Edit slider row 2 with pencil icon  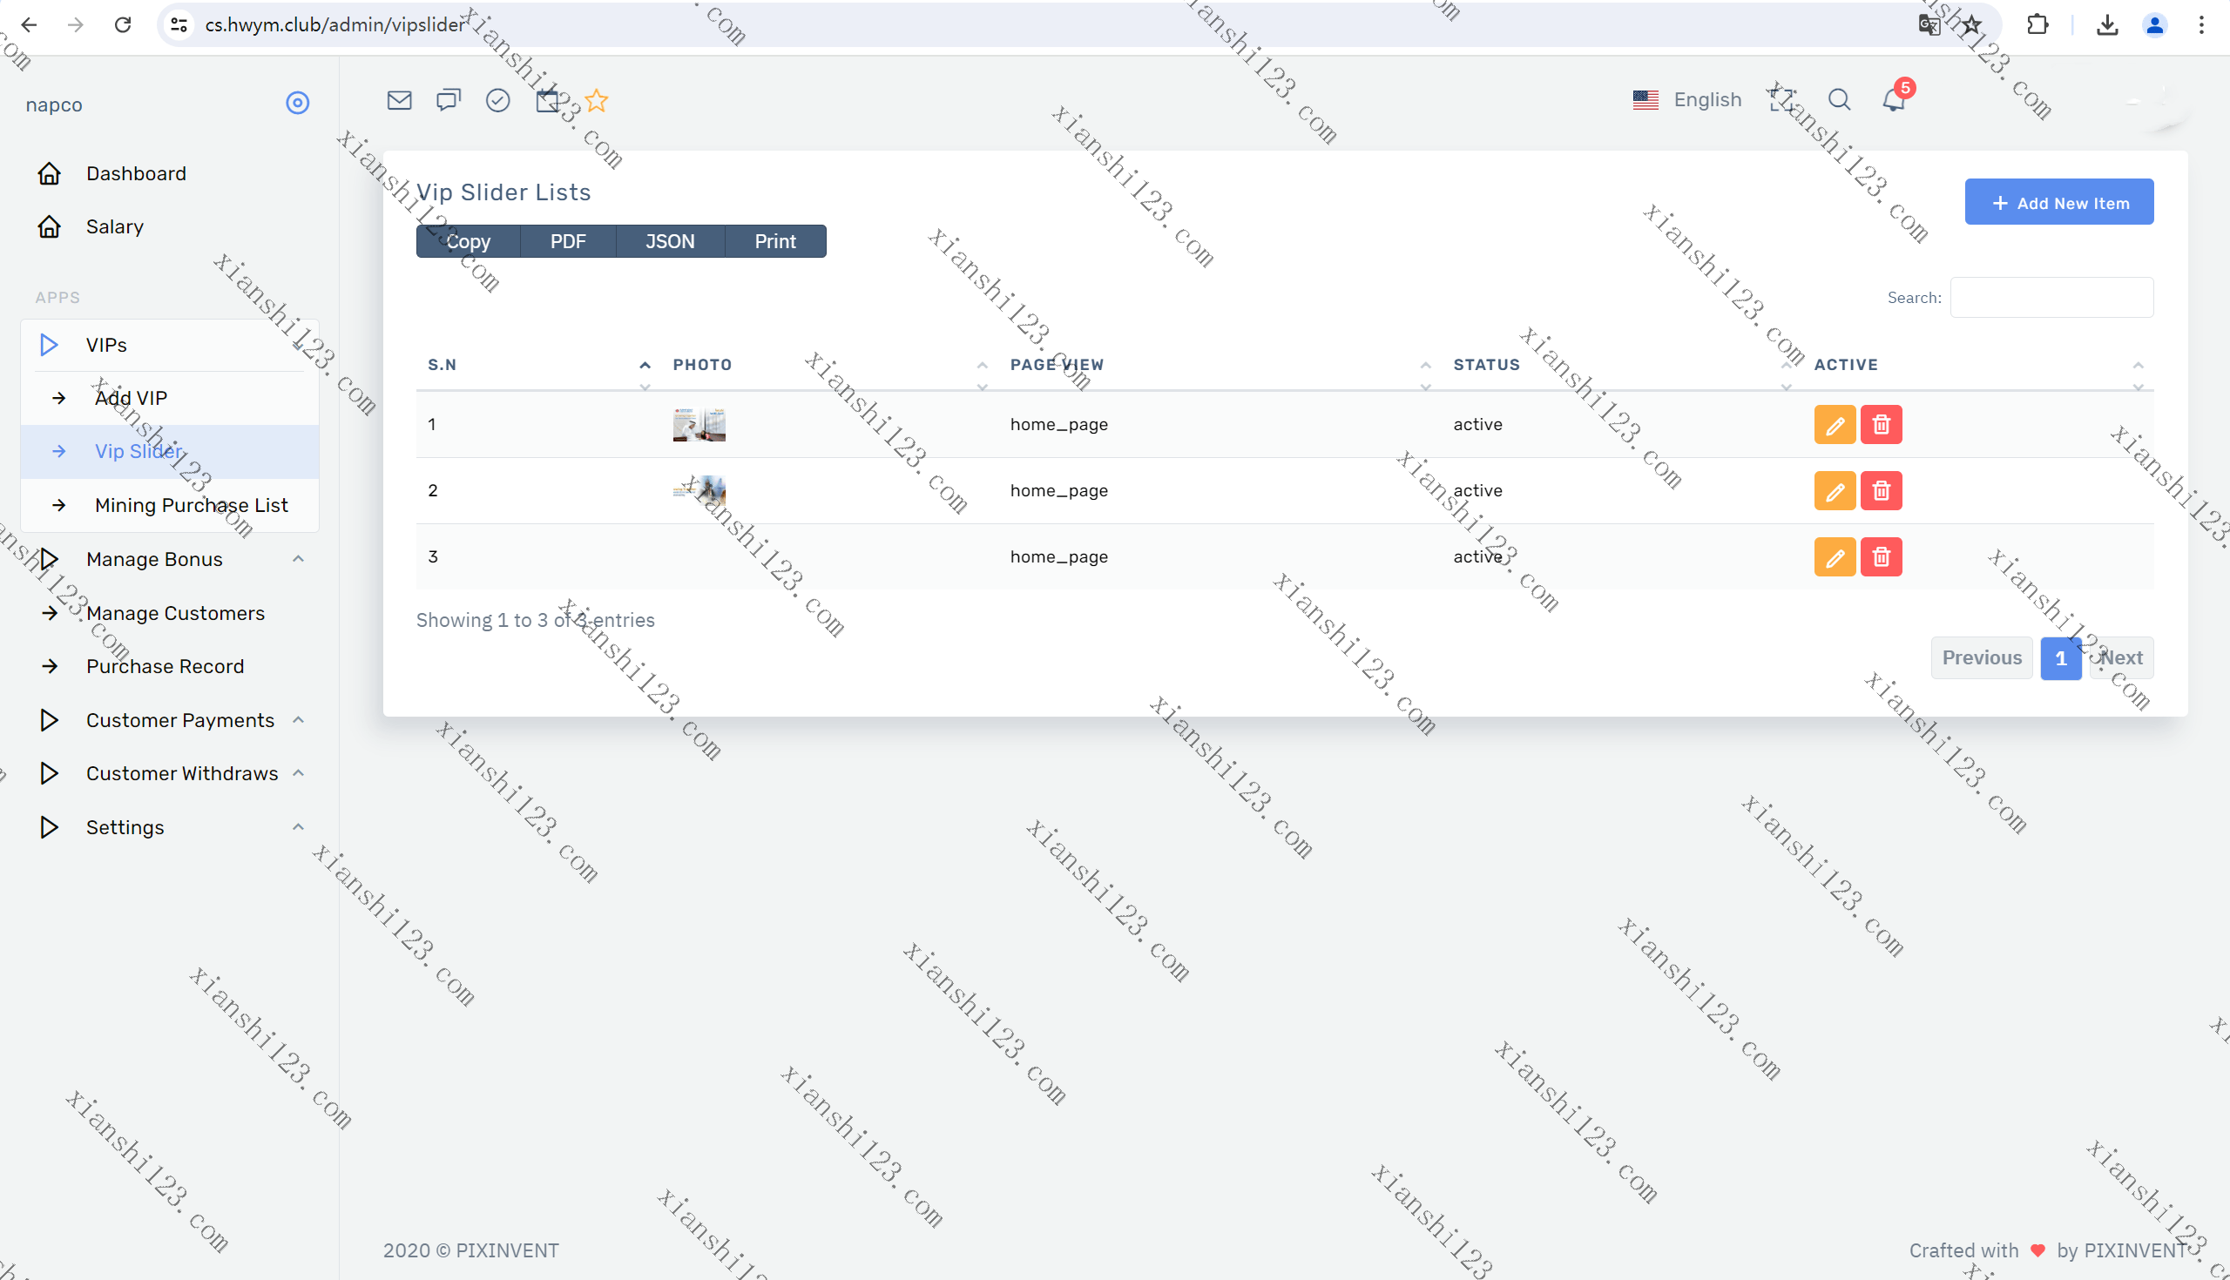coord(1835,490)
